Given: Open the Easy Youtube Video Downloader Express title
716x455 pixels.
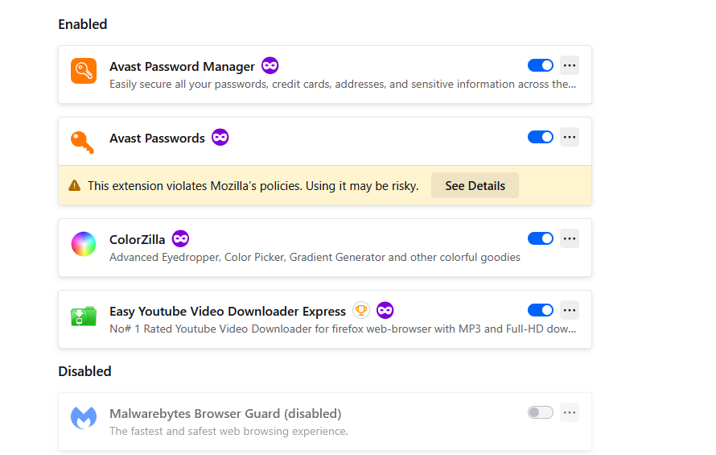Looking at the screenshot, I should [x=228, y=312].
